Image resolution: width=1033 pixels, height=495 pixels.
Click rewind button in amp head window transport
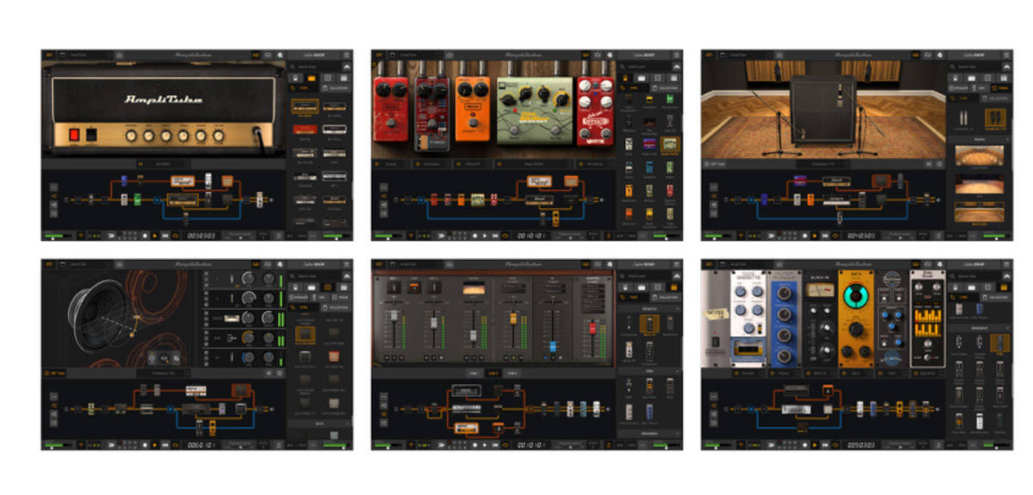pyautogui.click(x=165, y=235)
